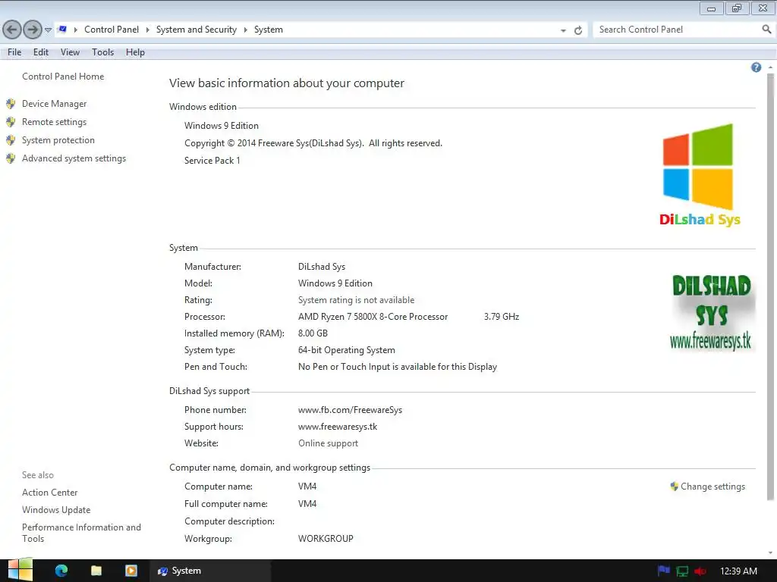This screenshot has width=777, height=582.
Task: Click the Back navigation arrow
Action: [x=12, y=30]
